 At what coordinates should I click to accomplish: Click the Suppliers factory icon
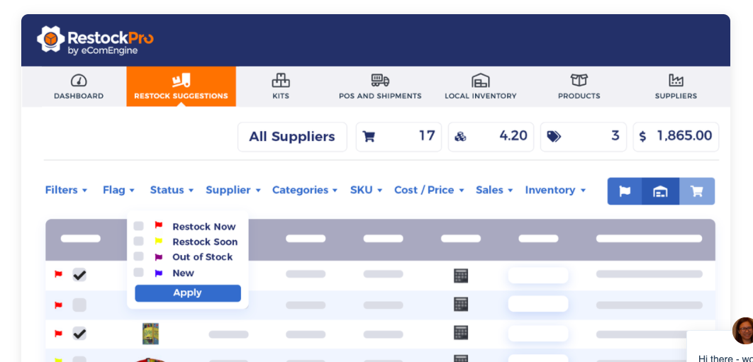click(676, 80)
